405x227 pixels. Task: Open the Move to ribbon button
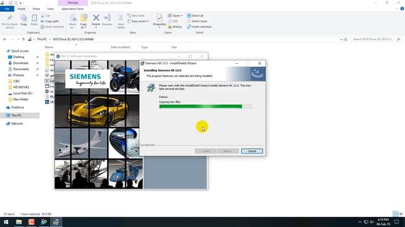[73, 21]
